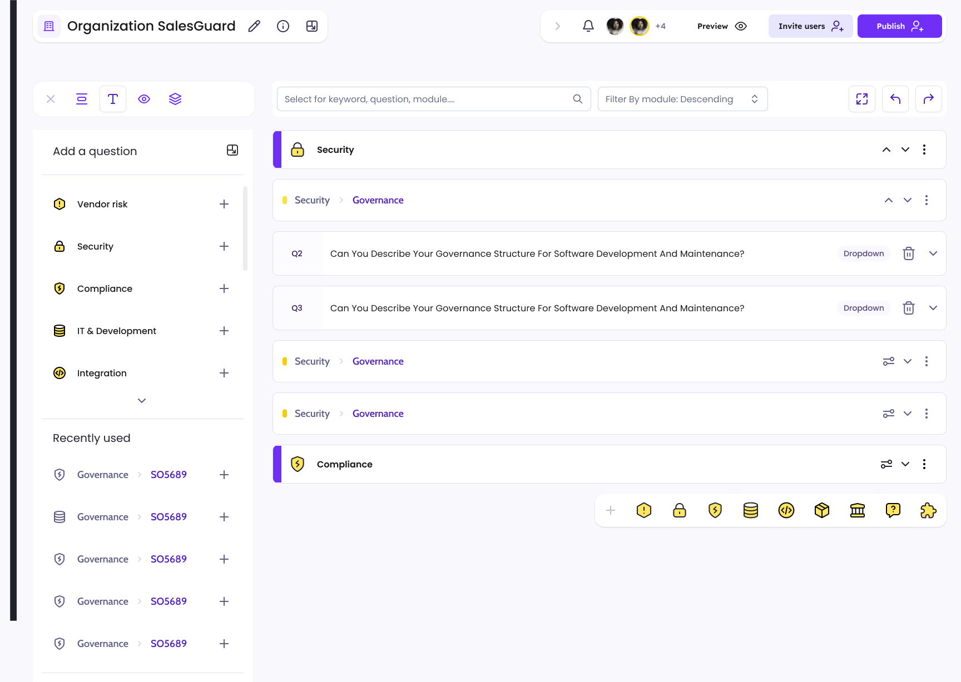
Task: Click the redo arrow icon
Action: click(x=928, y=99)
